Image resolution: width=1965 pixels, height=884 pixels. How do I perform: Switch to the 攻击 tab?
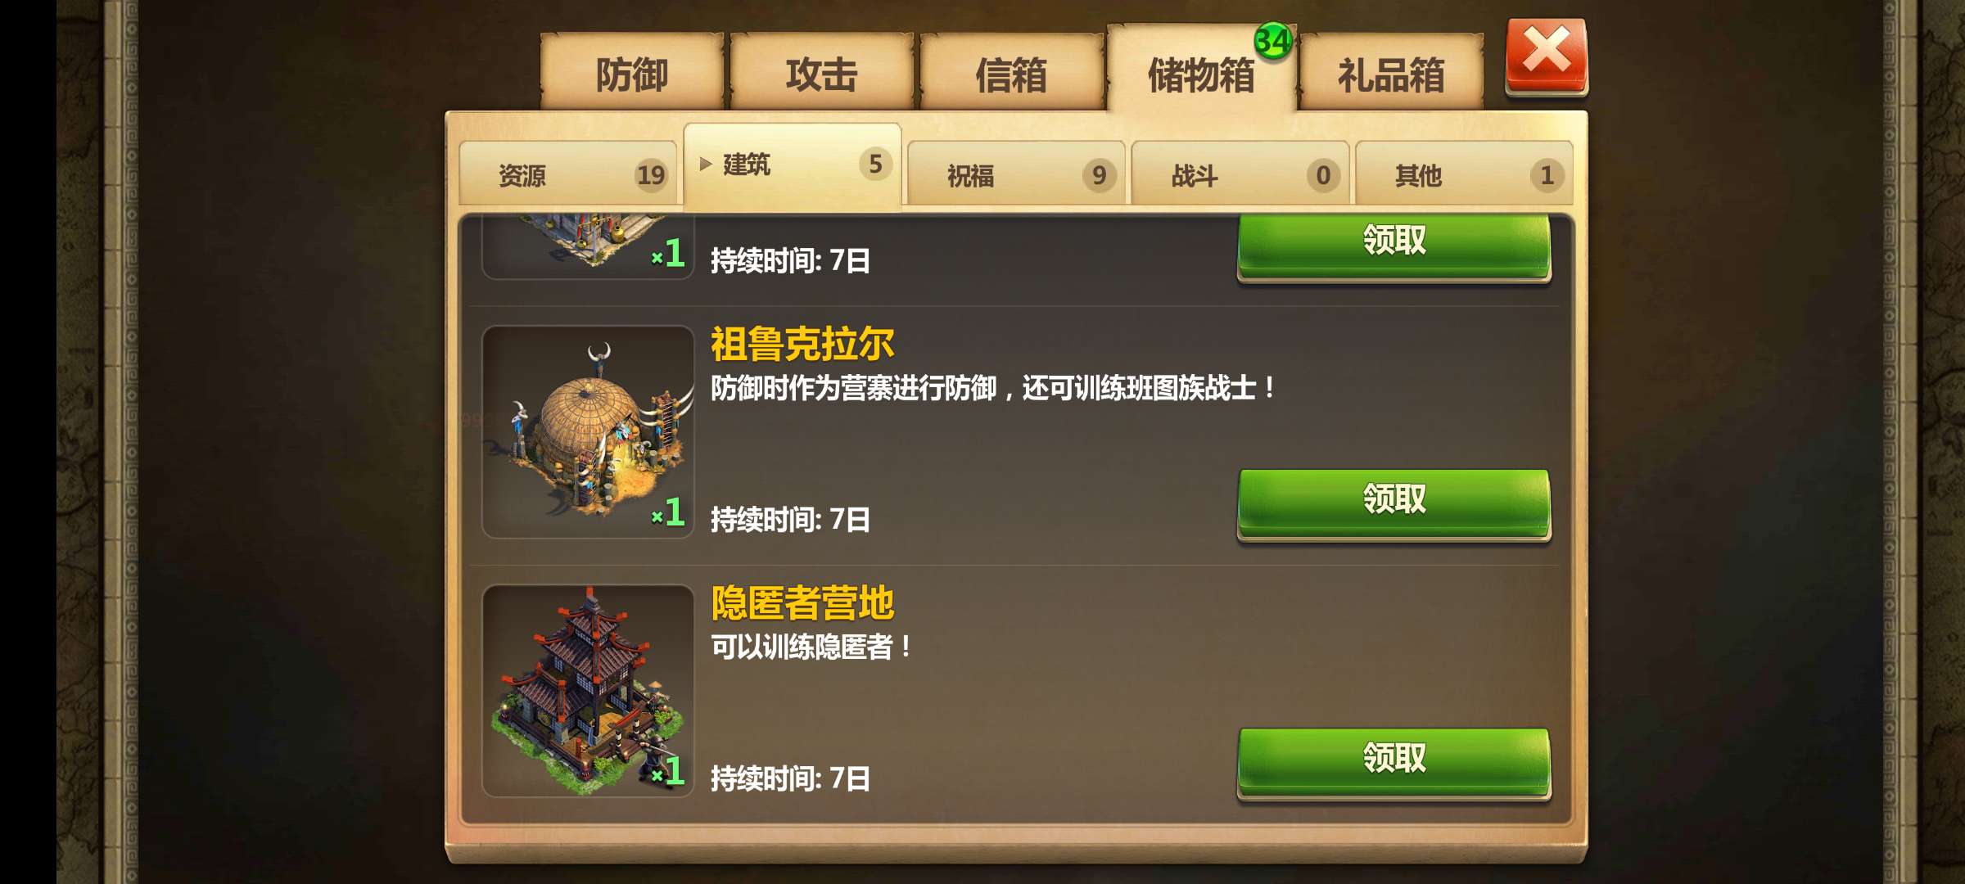[821, 74]
